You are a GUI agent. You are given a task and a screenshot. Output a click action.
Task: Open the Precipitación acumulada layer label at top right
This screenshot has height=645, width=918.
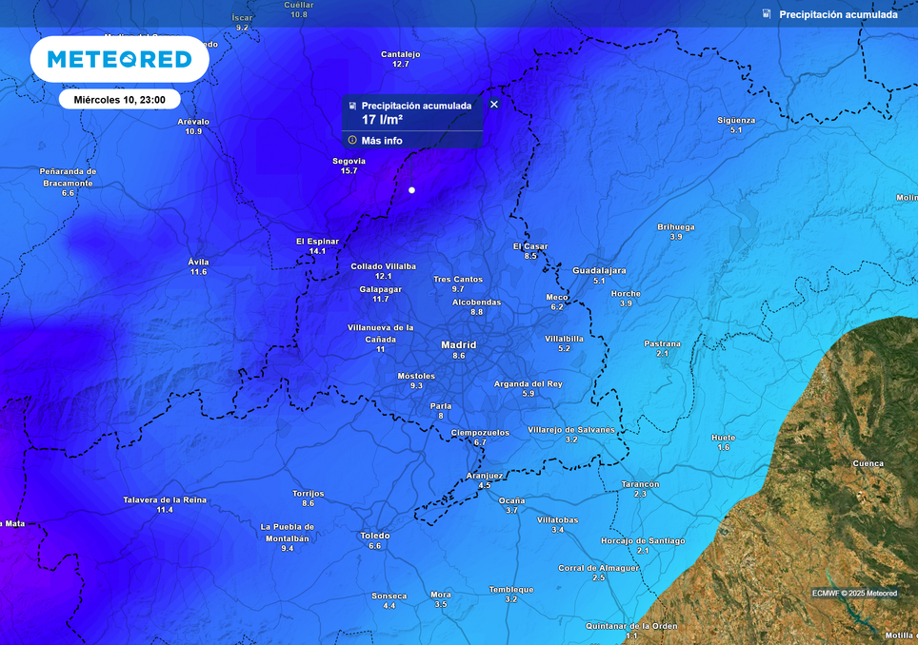tap(838, 14)
